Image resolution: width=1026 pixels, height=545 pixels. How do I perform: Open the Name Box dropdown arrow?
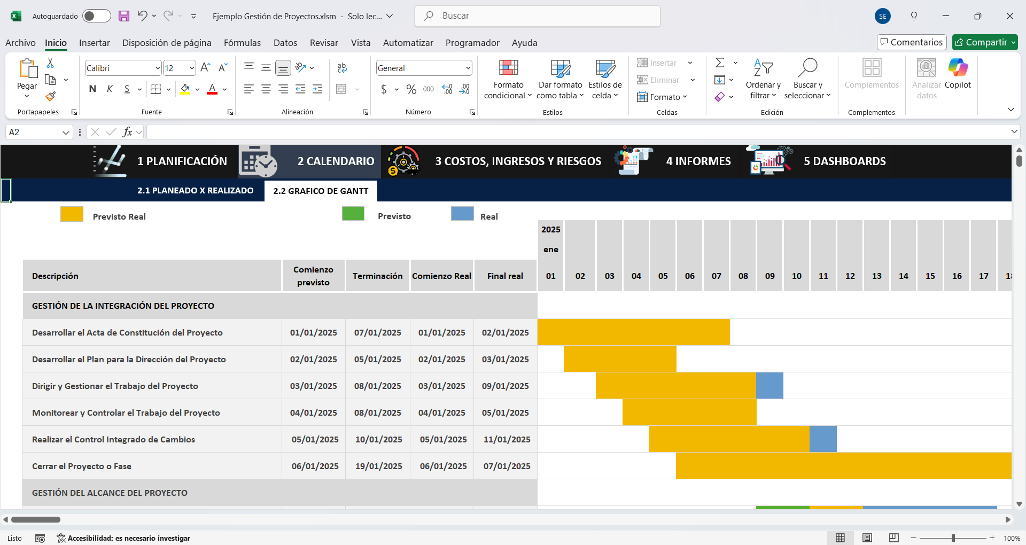point(66,132)
